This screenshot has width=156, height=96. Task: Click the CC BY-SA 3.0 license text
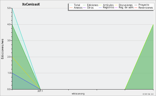coord(148,94)
